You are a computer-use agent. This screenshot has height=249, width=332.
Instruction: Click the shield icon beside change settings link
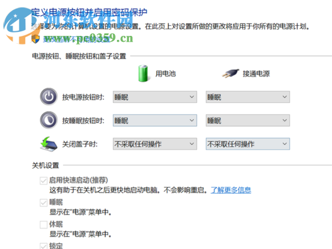[x=35, y=39]
